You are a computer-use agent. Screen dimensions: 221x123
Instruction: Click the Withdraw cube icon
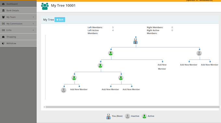pos(3,43)
